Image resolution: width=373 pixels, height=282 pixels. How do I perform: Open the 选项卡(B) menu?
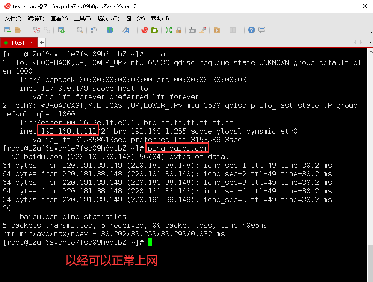click(x=109, y=18)
